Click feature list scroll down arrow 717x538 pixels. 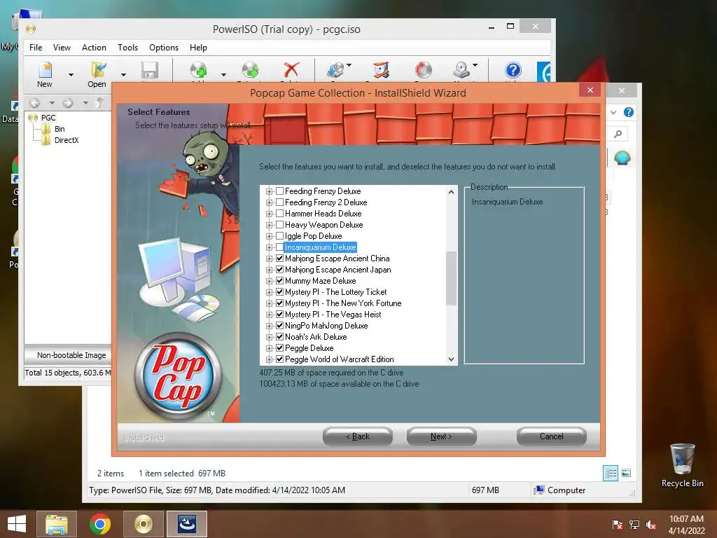pos(451,359)
